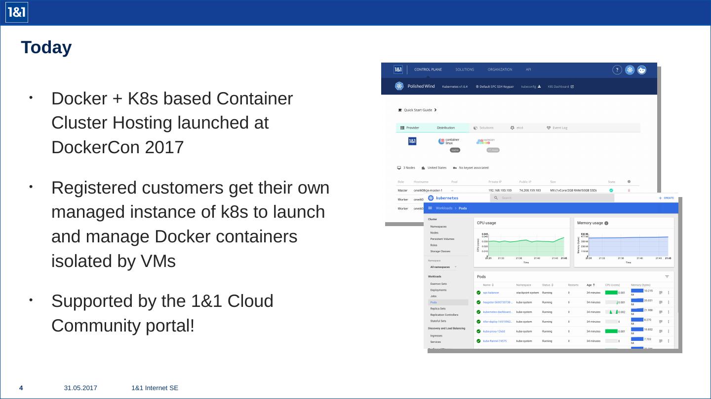Switch to the Distribution tab
711x399 pixels.
446,128
